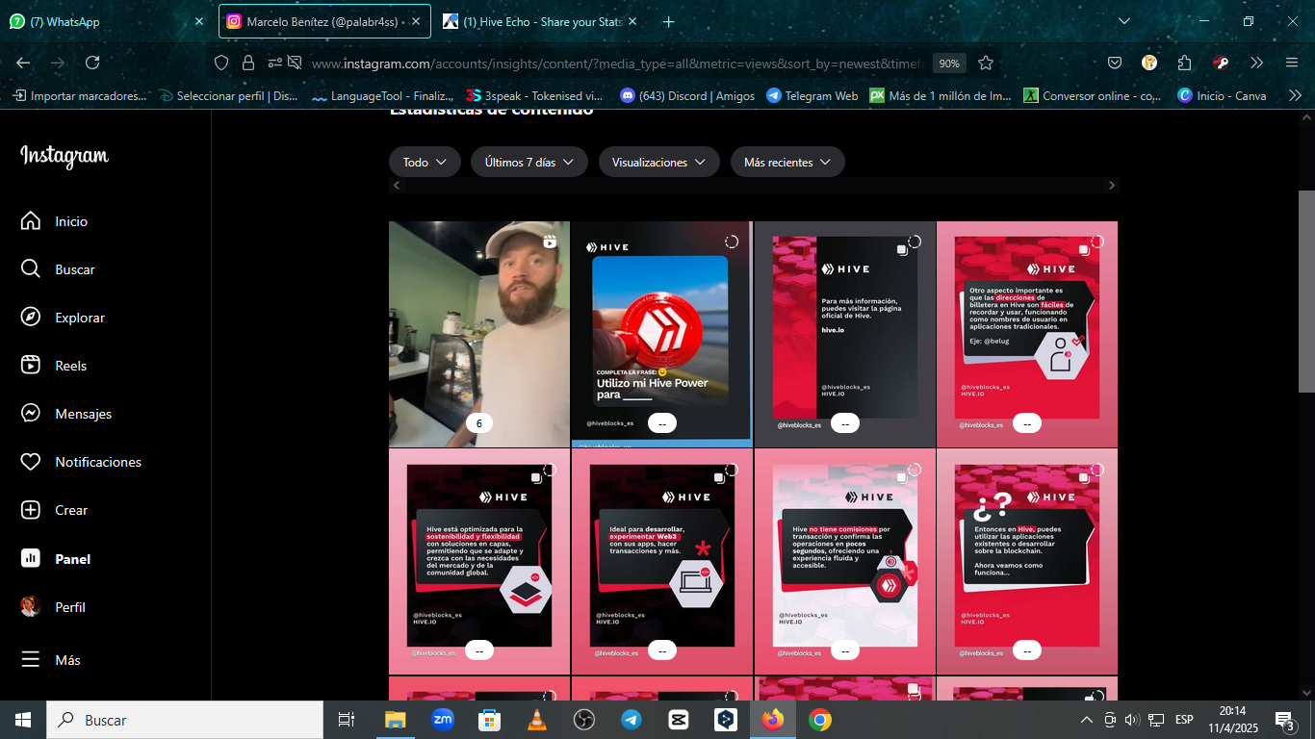Open Firefox application menu
Screen dimensions: 1315x739
(x=1291, y=63)
